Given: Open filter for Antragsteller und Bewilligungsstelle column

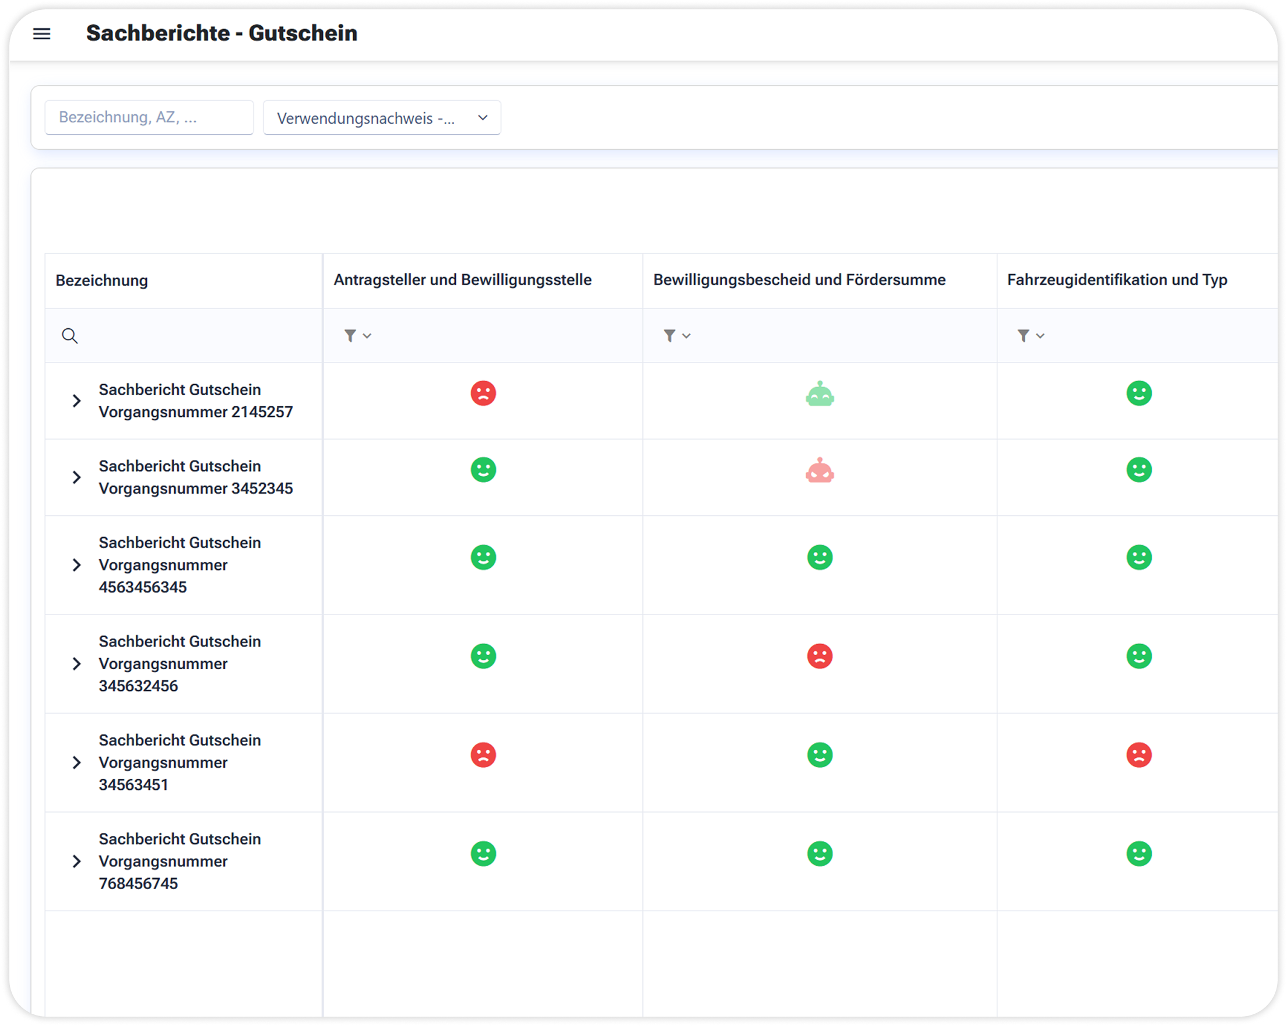Looking at the screenshot, I should pos(357,335).
